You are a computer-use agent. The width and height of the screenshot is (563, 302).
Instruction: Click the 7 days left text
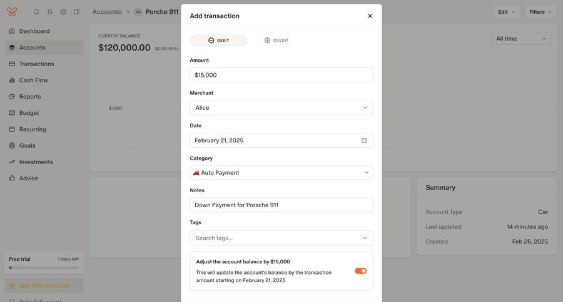click(x=68, y=259)
